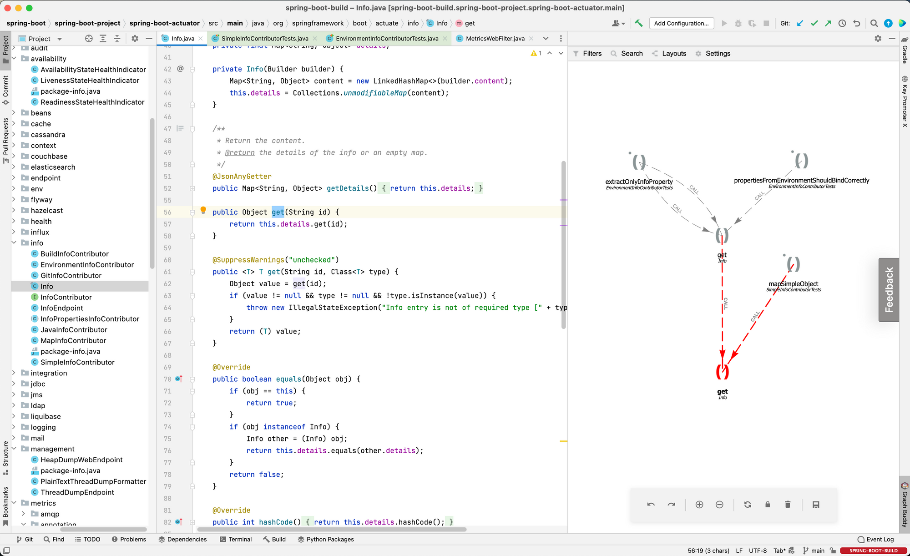Expand the health package folder

click(14, 221)
